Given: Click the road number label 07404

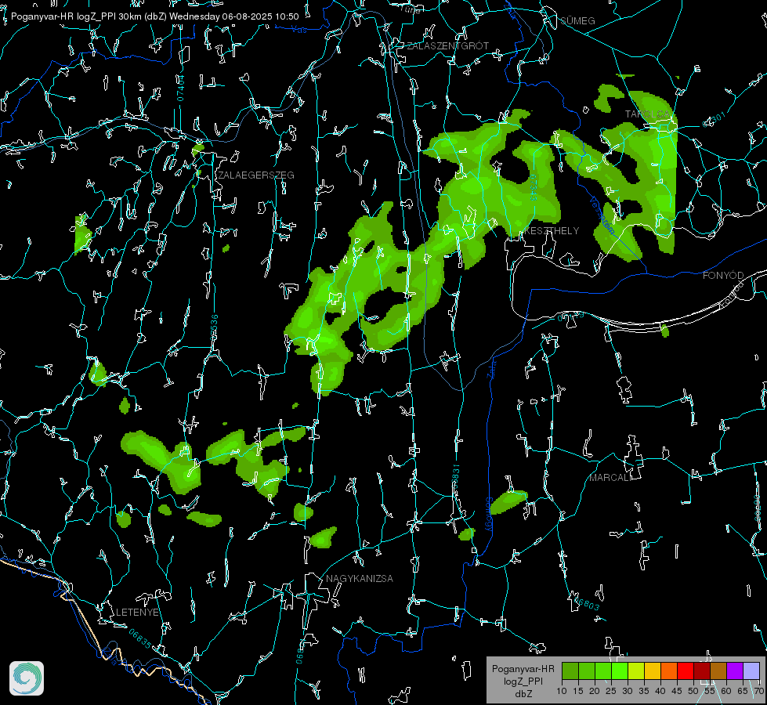Looking at the screenshot, I should click(180, 89).
